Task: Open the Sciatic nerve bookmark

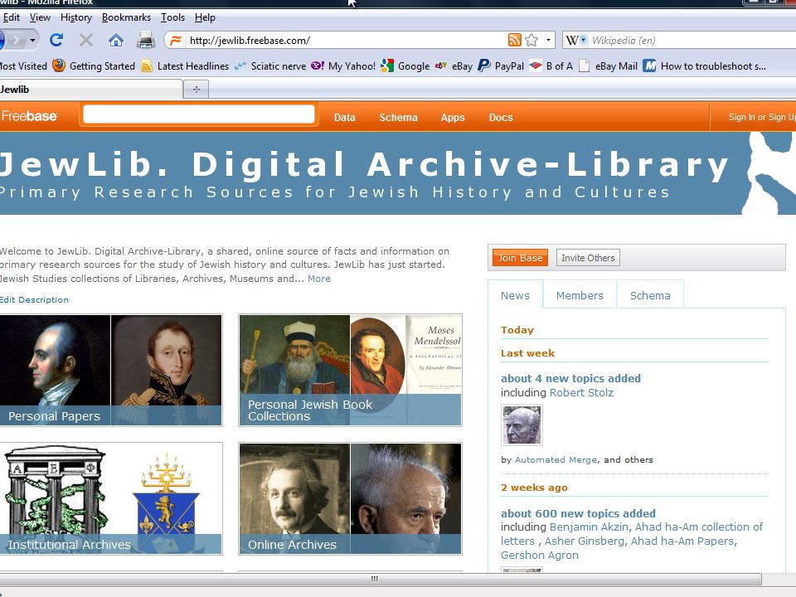Action: click(270, 66)
